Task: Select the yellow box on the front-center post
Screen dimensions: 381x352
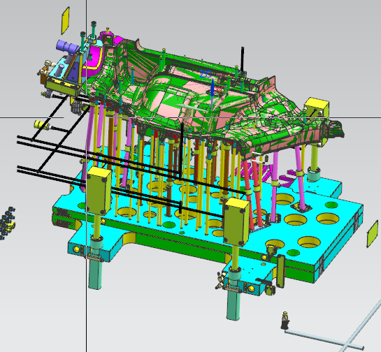Action: [x=236, y=221]
